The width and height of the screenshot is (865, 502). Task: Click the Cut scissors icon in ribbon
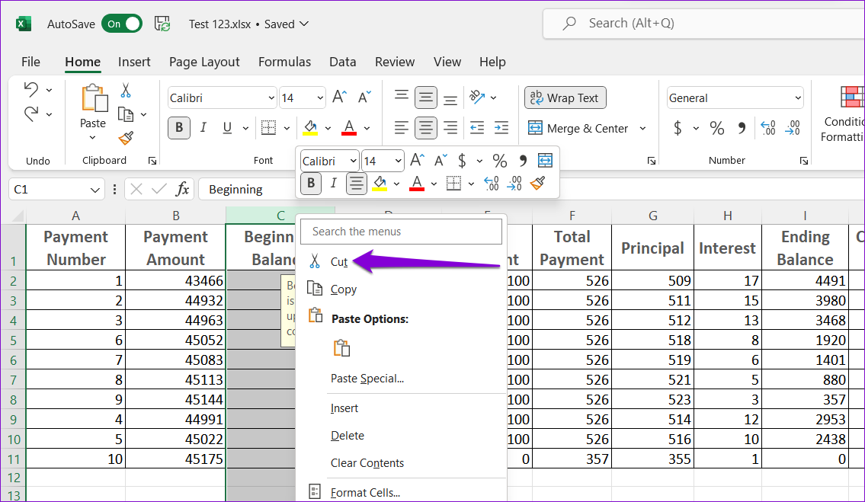(126, 90)
